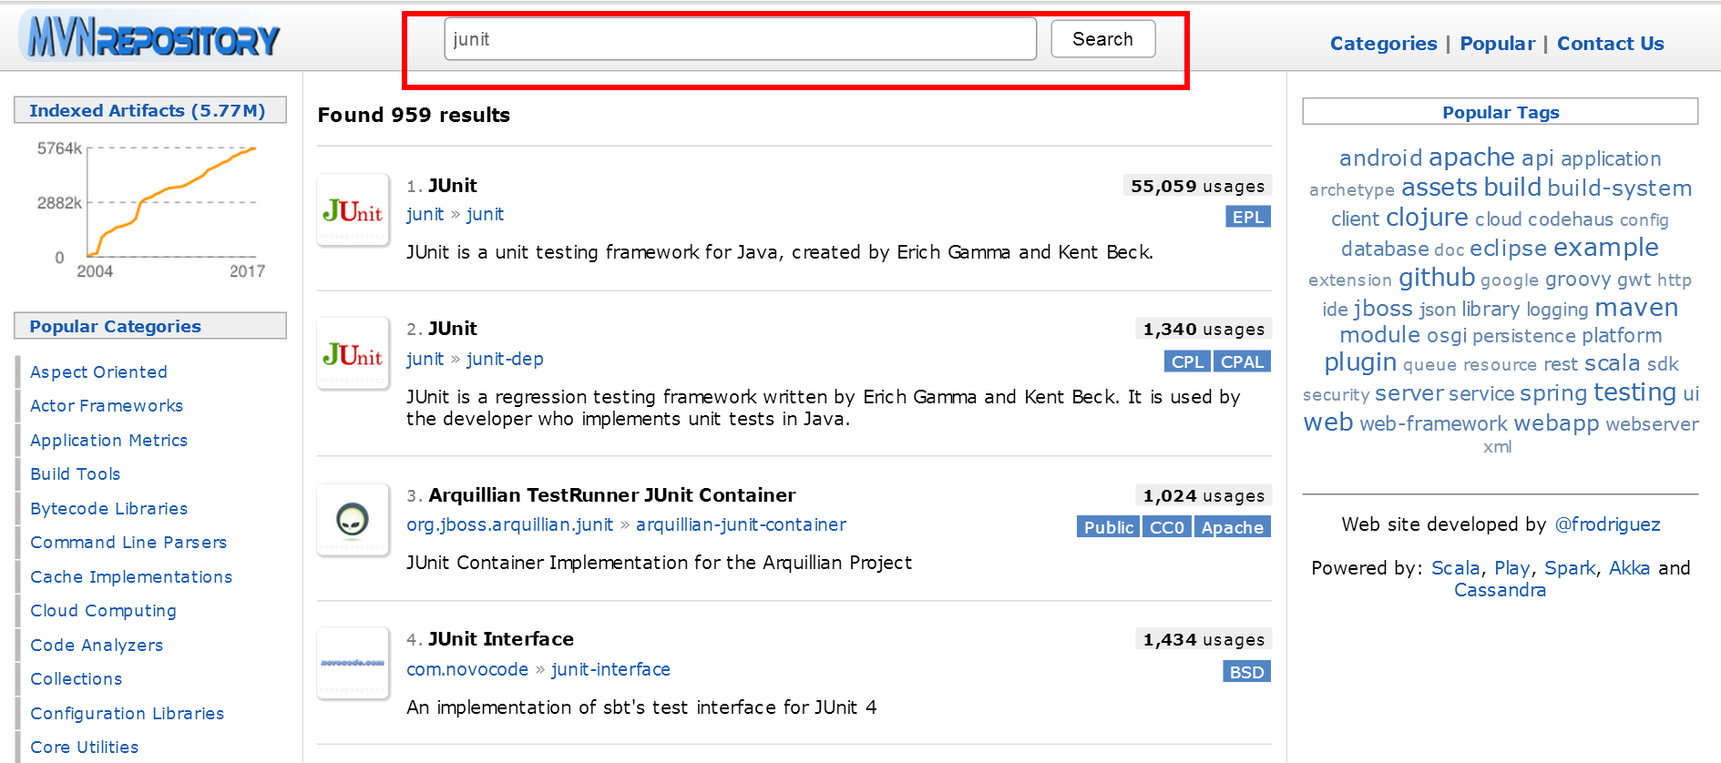Select the xml tag
The height and width of the screenshot is (763, 1721).
pyautogui.click(x=1497, y=446)
